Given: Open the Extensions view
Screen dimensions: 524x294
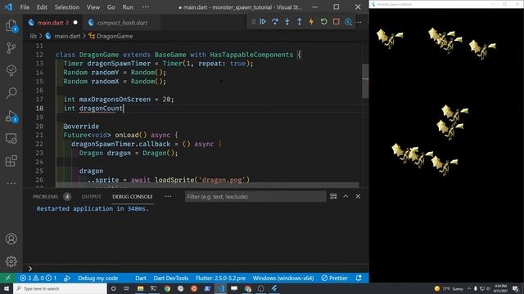Looking at the screenshot, I should [11, 161].
